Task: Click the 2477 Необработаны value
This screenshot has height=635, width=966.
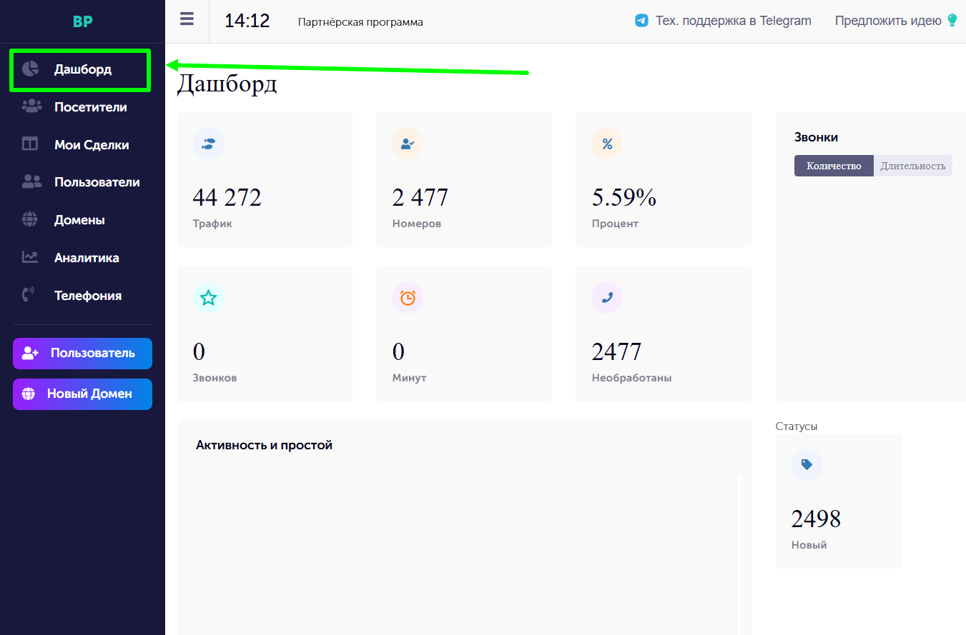Action: point(616,351)
